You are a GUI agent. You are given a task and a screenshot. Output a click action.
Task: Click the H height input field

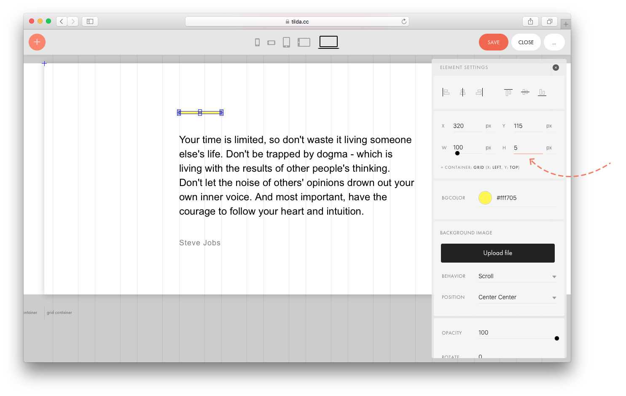pyautogui.click(x=527, y=148)
